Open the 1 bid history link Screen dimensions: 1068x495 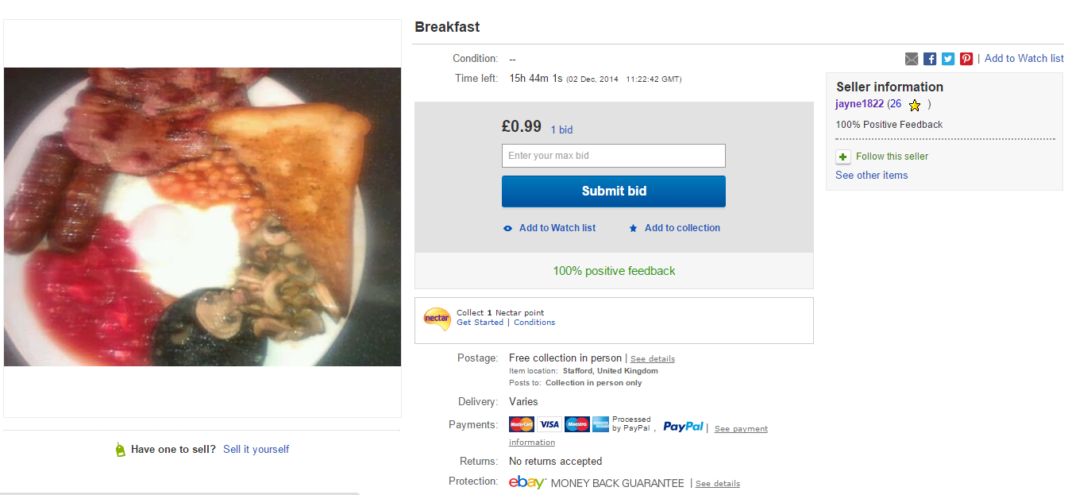pos(561,130)
